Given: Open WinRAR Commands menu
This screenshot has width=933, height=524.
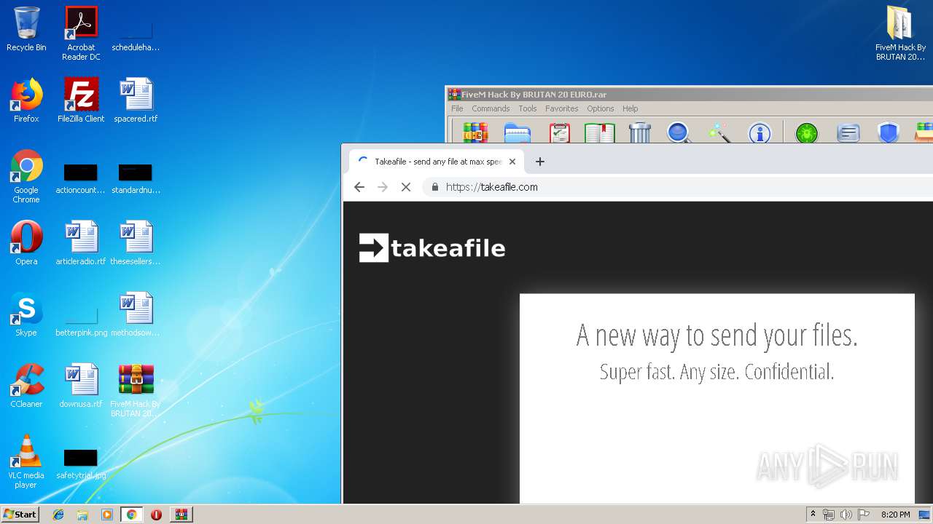Looking at the screenshot, I should tap(491, 108).
